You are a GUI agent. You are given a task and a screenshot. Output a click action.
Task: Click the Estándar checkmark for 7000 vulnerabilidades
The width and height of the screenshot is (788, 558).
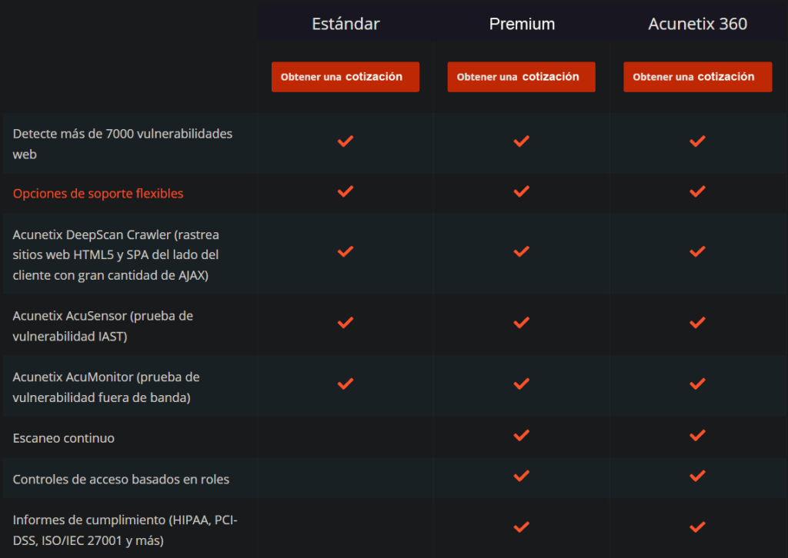346,141
